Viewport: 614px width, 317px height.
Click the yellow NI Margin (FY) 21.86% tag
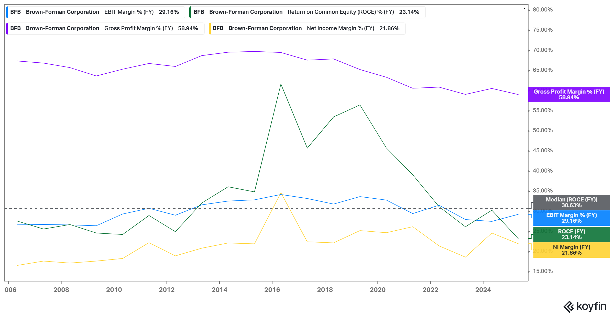click(572, 250)
